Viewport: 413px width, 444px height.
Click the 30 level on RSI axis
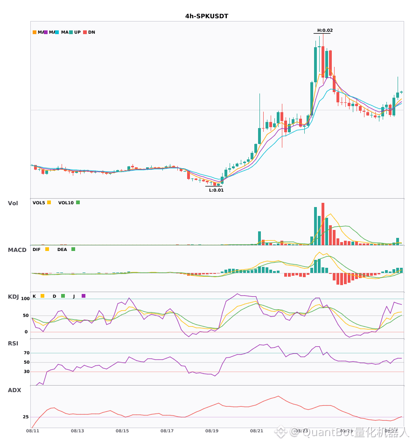27,372
